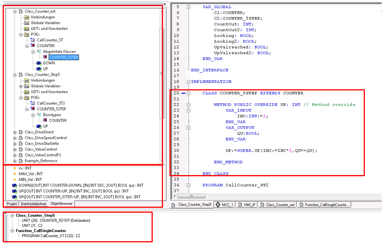Click the MCC_1 tab icon

[218, 205]
